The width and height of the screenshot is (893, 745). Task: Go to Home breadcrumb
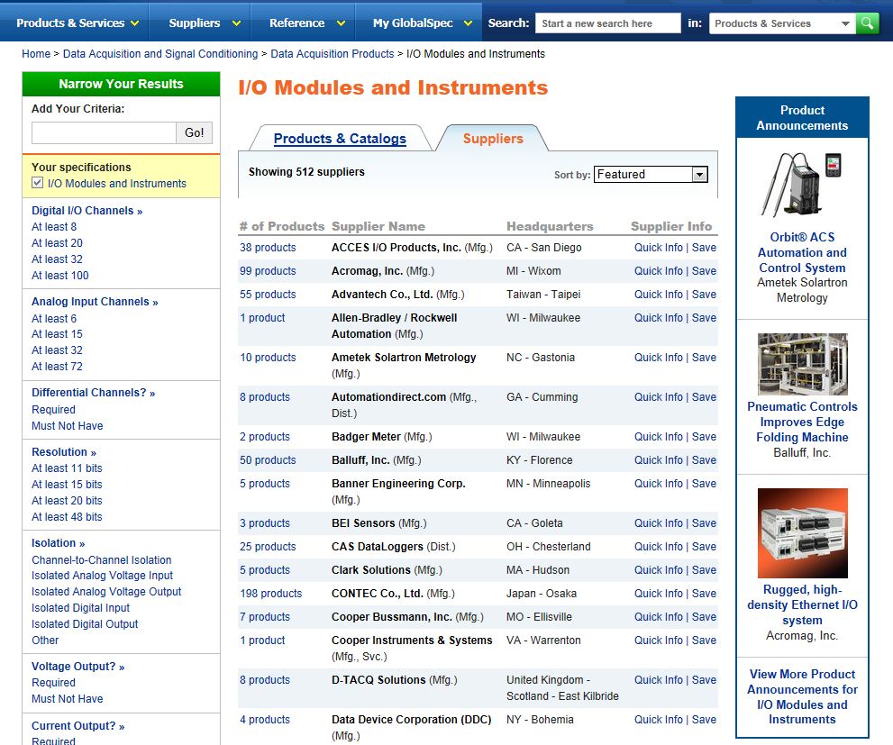point(36,54)
